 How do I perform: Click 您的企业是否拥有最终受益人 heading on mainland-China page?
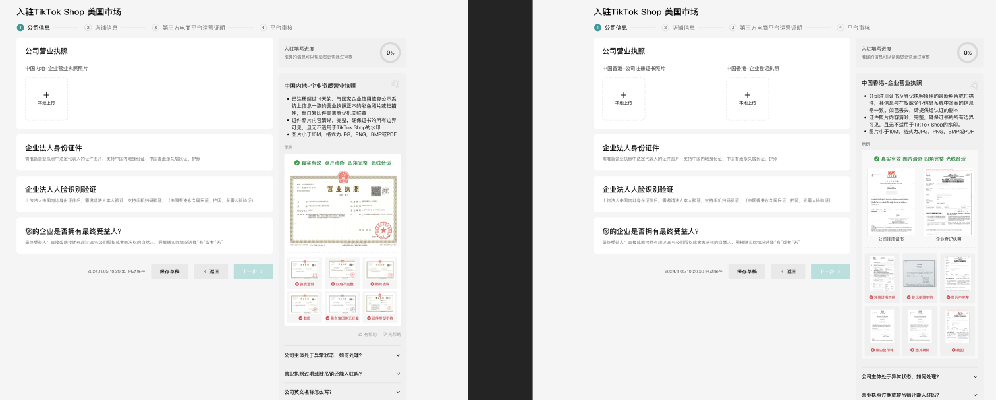point(73,231)
